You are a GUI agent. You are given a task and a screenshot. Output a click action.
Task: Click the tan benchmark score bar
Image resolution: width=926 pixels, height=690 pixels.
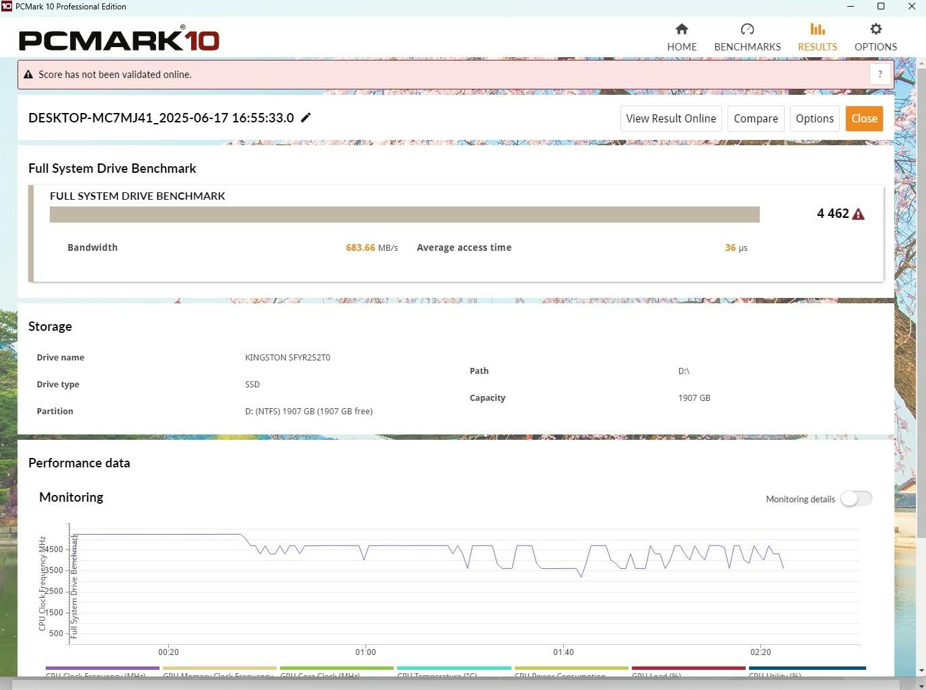click(x=404, y=215)
